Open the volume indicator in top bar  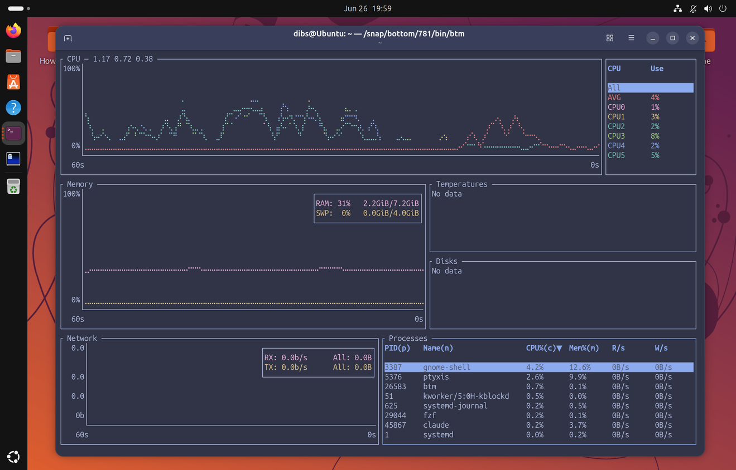708,8
